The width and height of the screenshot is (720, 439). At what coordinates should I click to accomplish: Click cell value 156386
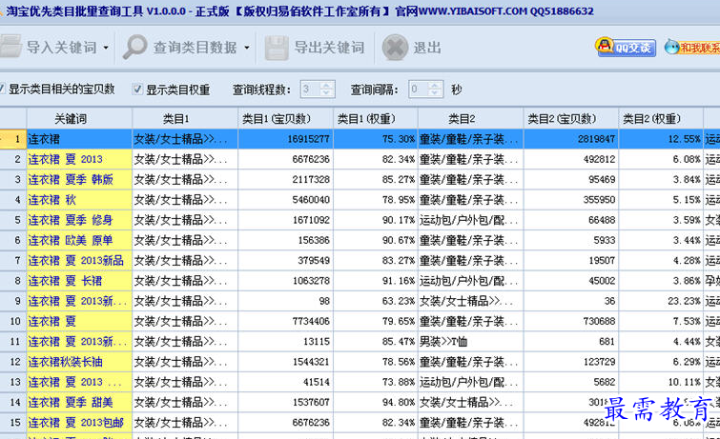pyautogui.click(x=285, y=240)
